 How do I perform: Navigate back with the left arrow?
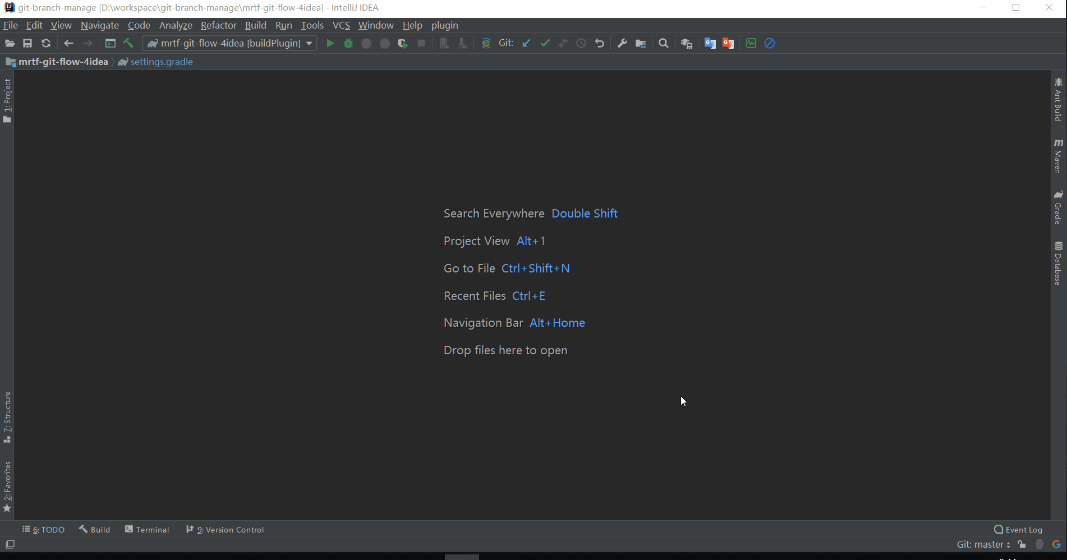pos(68,43)
